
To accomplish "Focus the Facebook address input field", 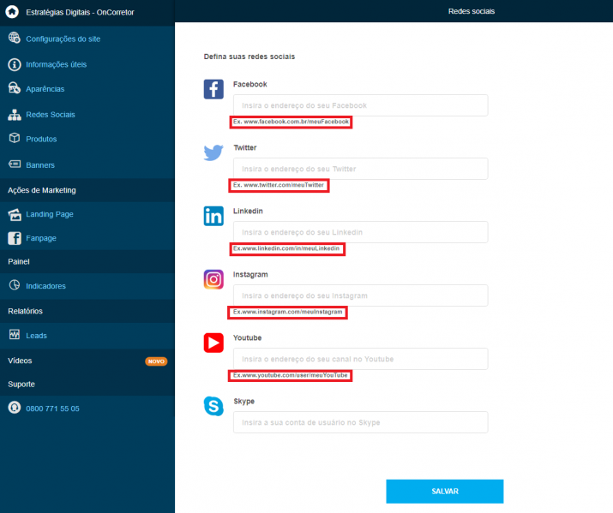I will point(360,105).
